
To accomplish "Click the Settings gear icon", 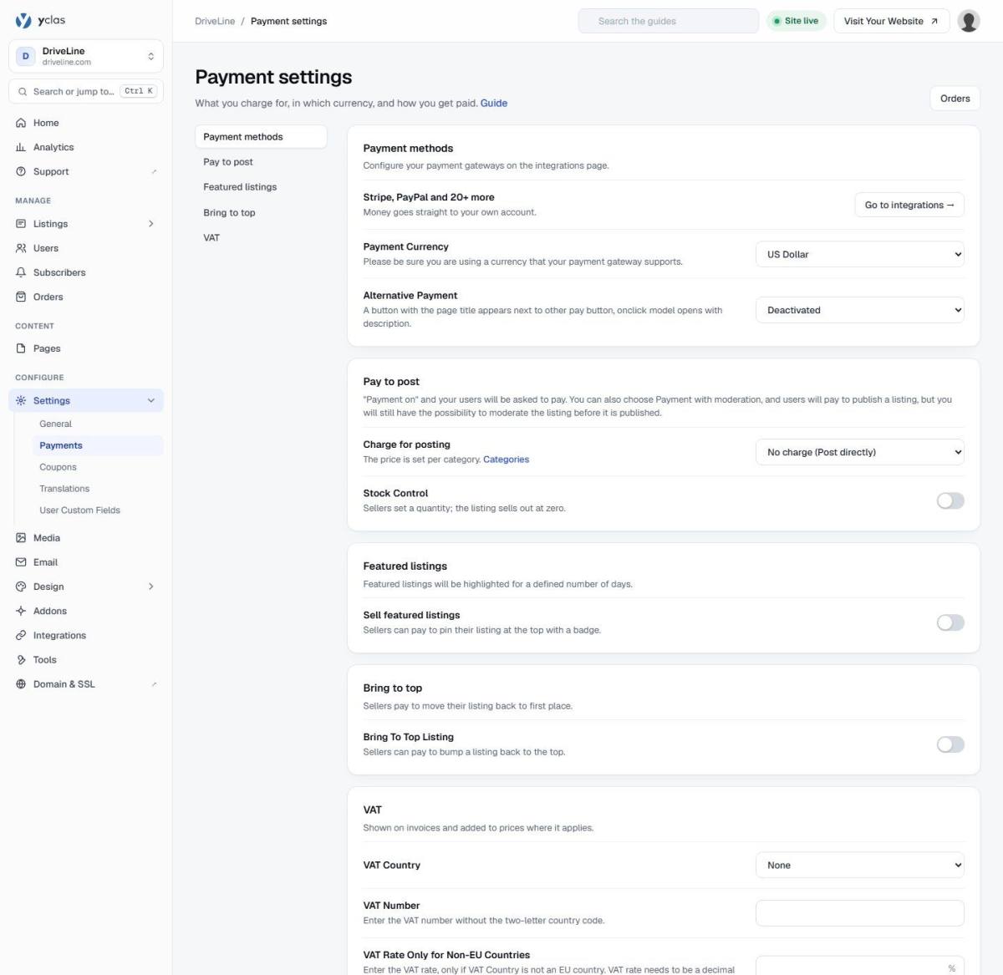I will pyautogui.click(x=21, y=400).
